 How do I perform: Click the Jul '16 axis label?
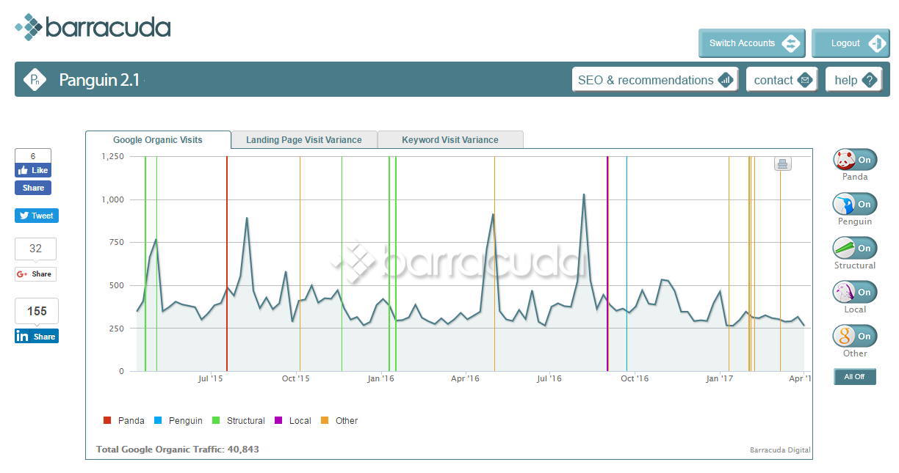click(549, 378)
